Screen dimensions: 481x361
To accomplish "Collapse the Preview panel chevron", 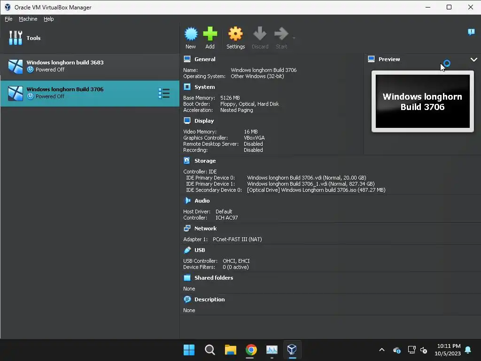I will [x=473, y=59].
